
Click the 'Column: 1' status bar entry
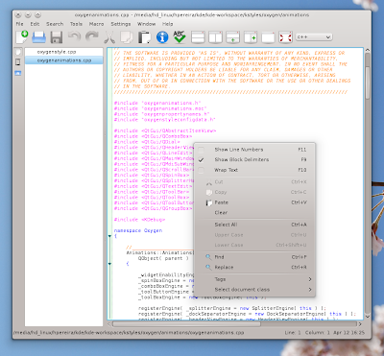[317, 333]
